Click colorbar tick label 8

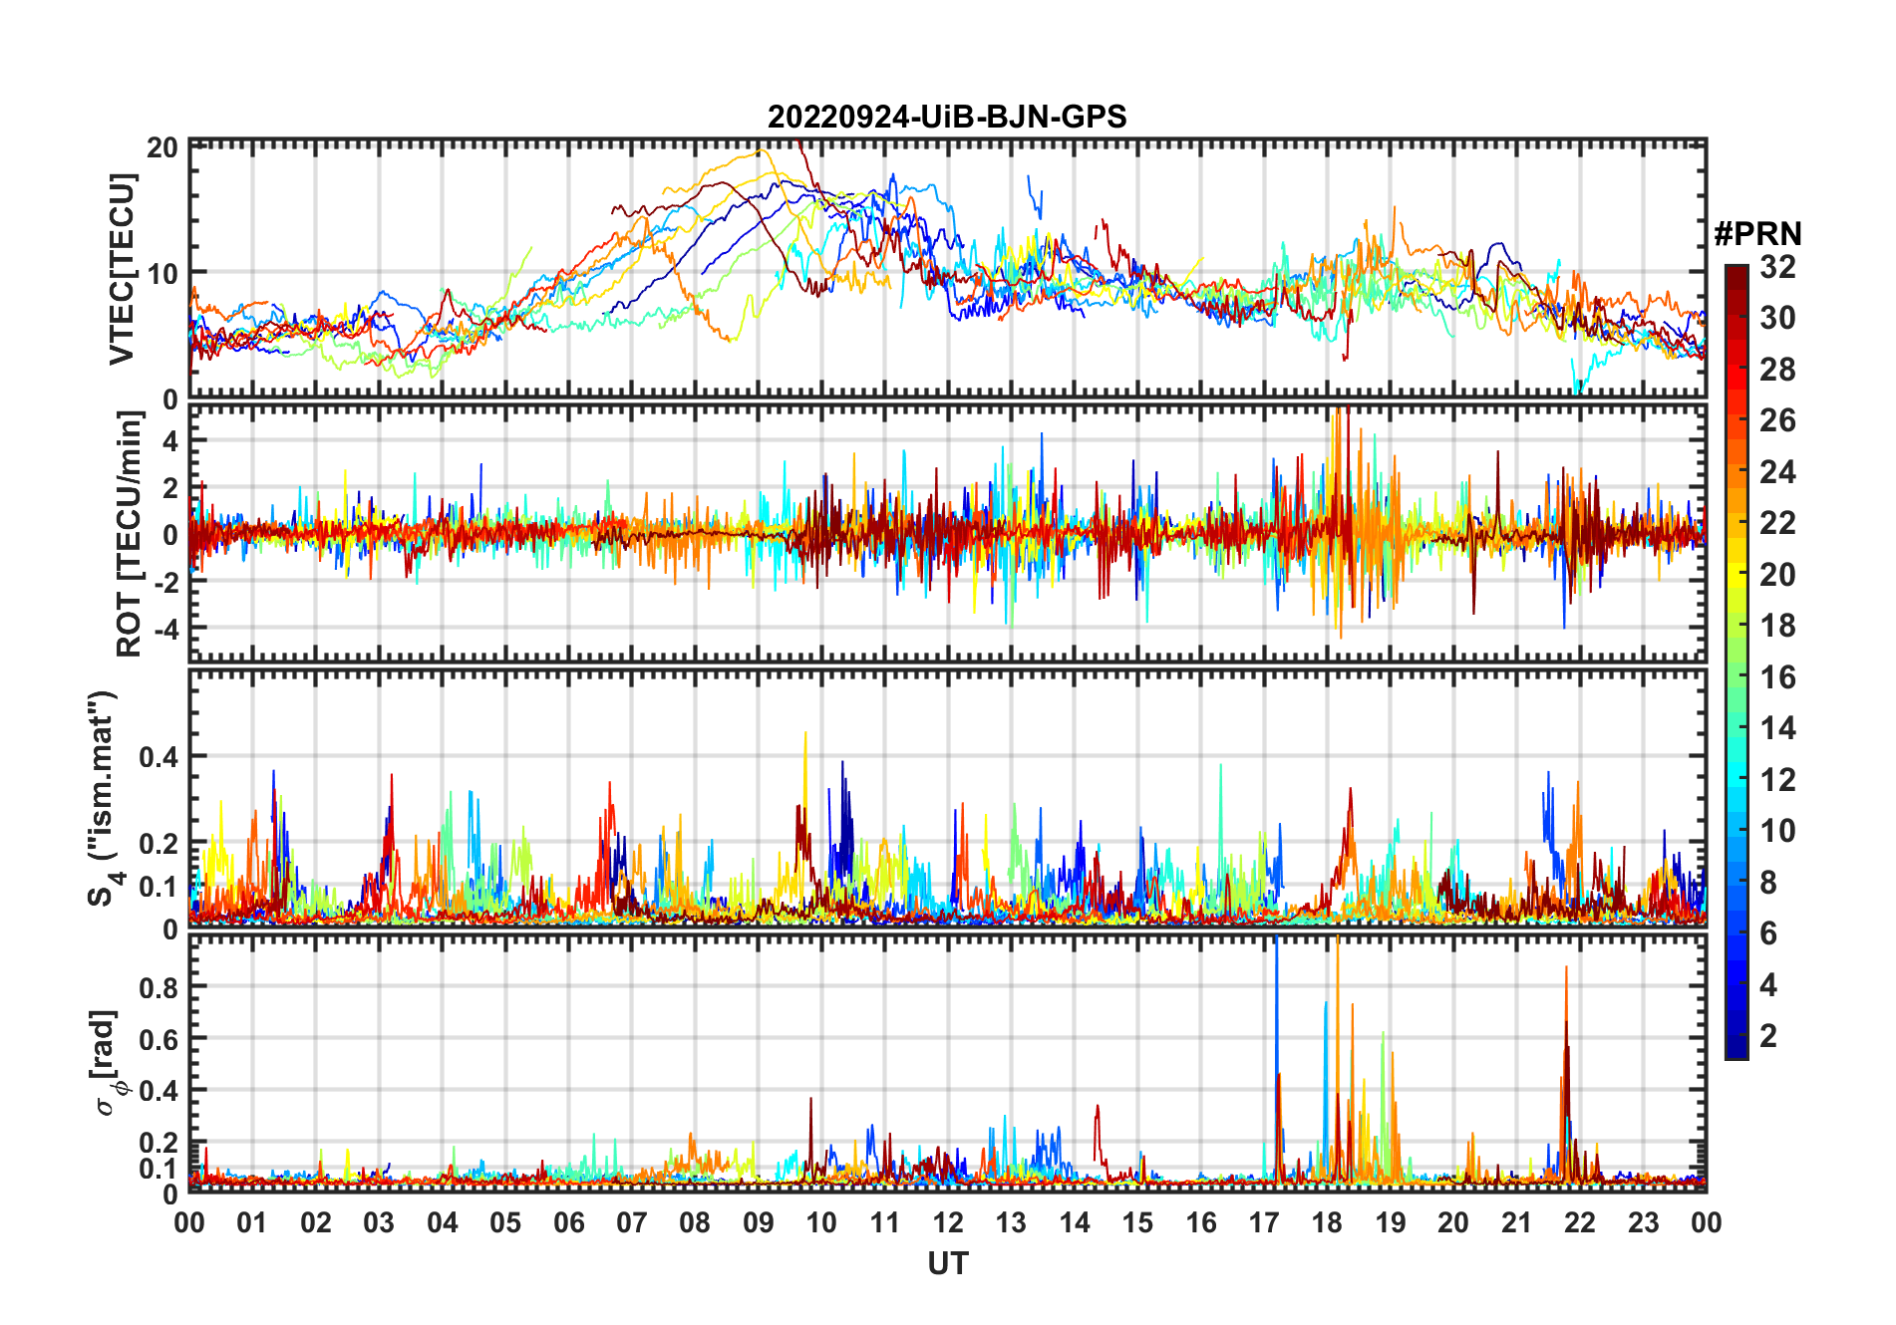(x=1768, y=883)
